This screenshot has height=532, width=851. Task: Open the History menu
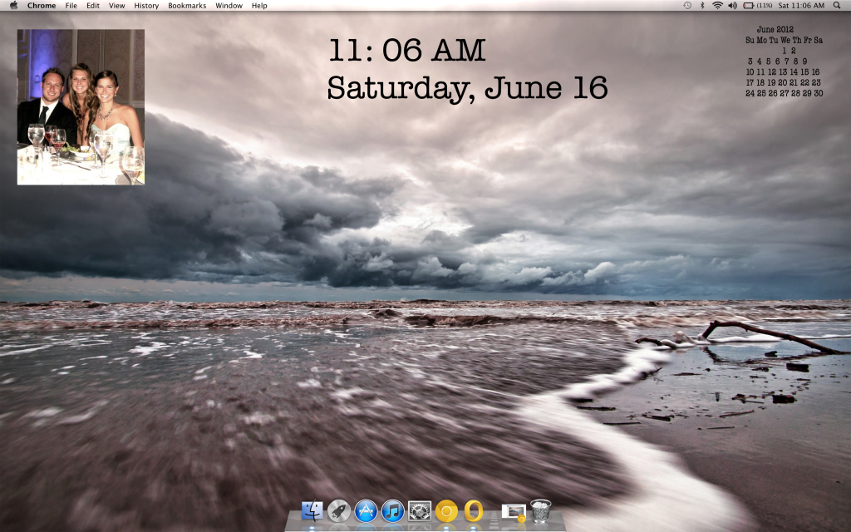146,6
